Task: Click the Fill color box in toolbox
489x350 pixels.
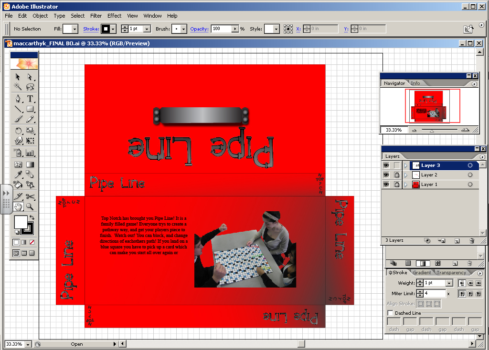Action: (21, 222)
